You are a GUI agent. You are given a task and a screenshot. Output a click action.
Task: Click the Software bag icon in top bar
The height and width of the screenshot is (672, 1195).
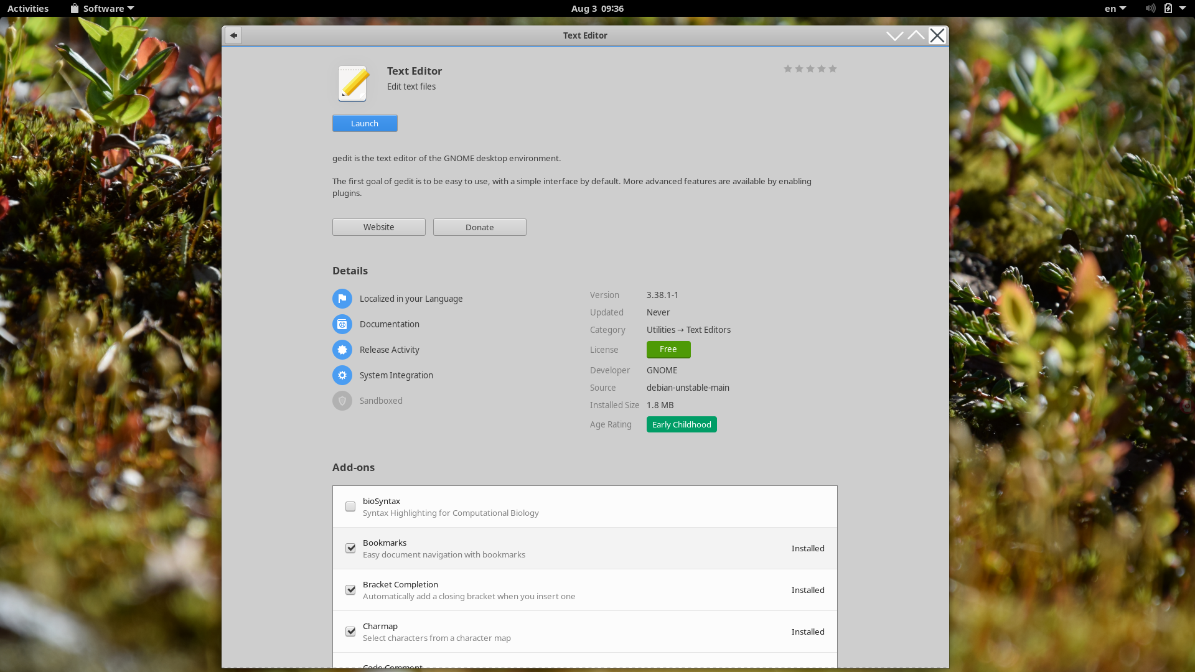click(x=75, y=8)
